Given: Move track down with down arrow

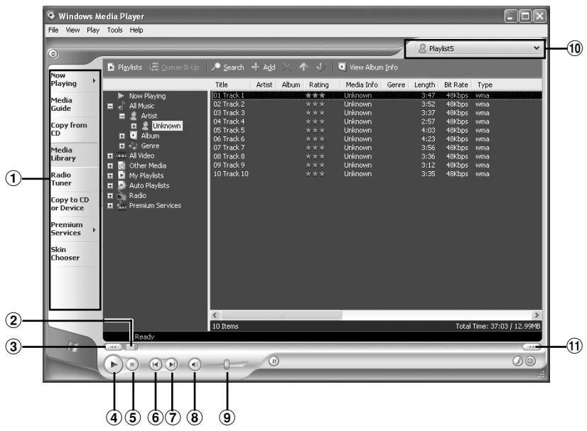Looking at the screenshot, I should point(320,67).
